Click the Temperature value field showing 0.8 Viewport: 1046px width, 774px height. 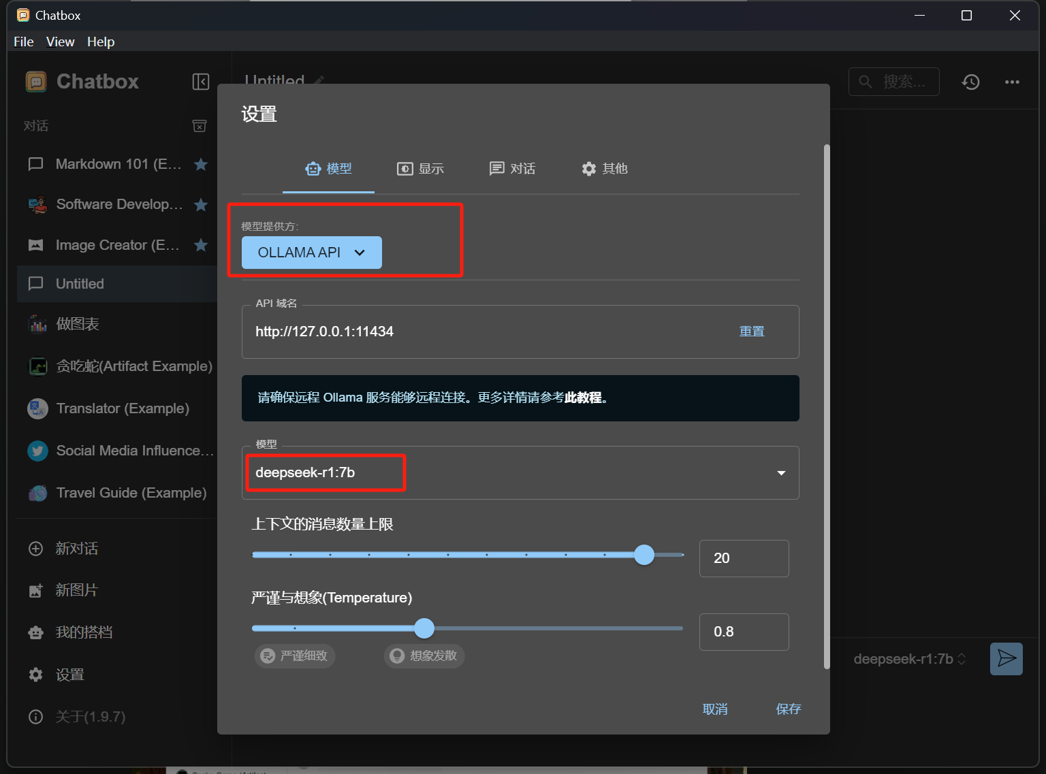[x=744, y=632]
